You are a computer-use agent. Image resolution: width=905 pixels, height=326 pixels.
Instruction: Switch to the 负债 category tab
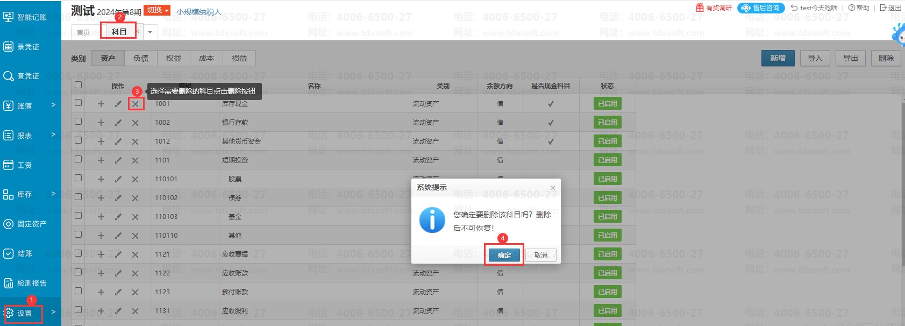[141, 58]
